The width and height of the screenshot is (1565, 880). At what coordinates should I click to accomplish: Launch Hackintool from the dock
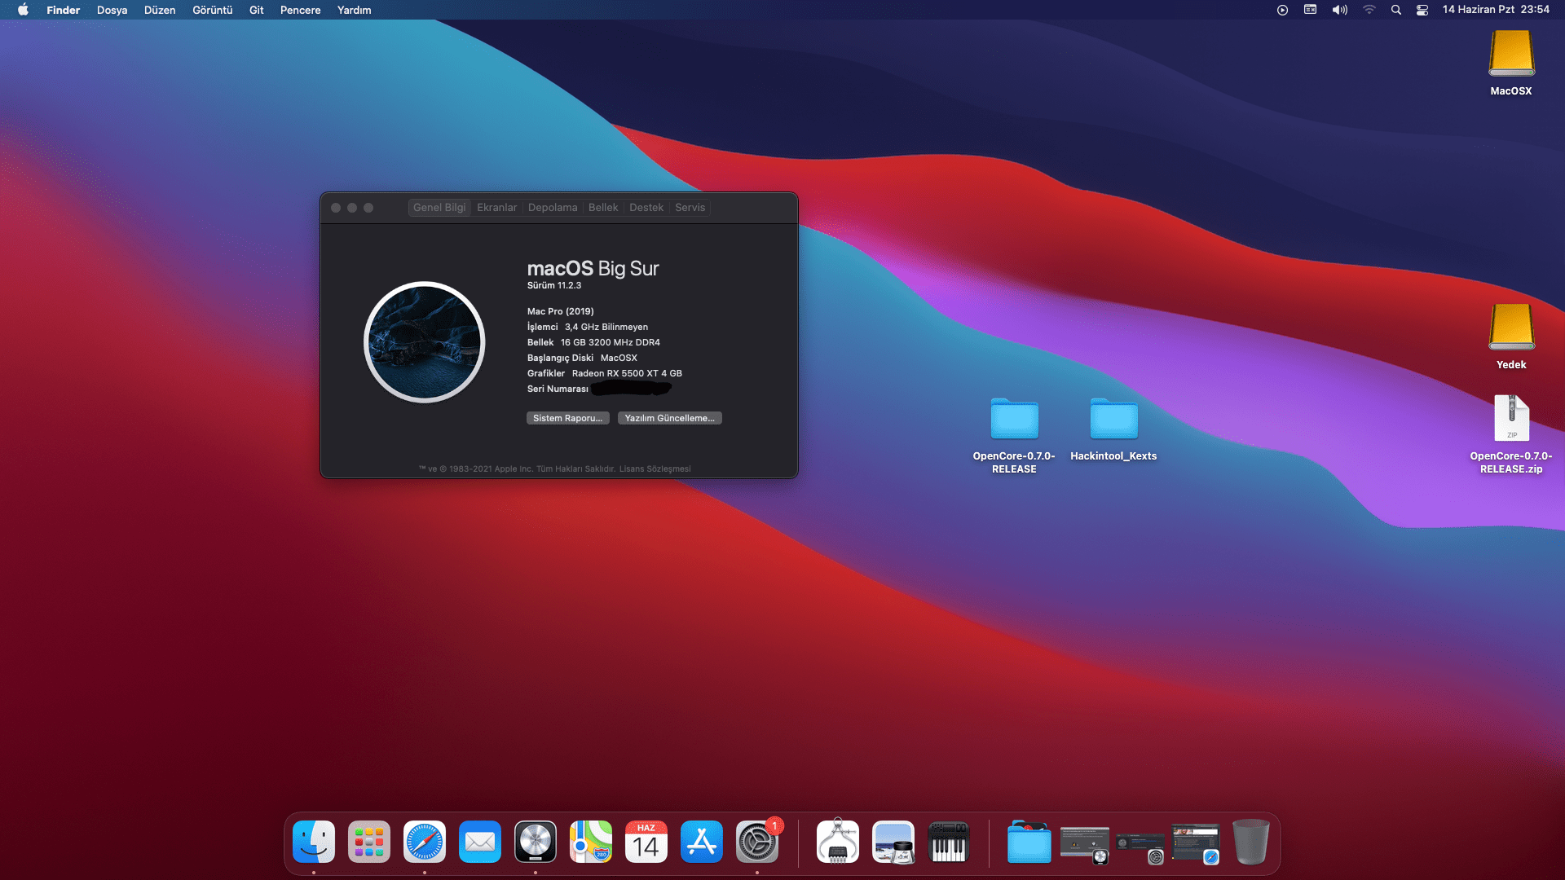[838, 842]
